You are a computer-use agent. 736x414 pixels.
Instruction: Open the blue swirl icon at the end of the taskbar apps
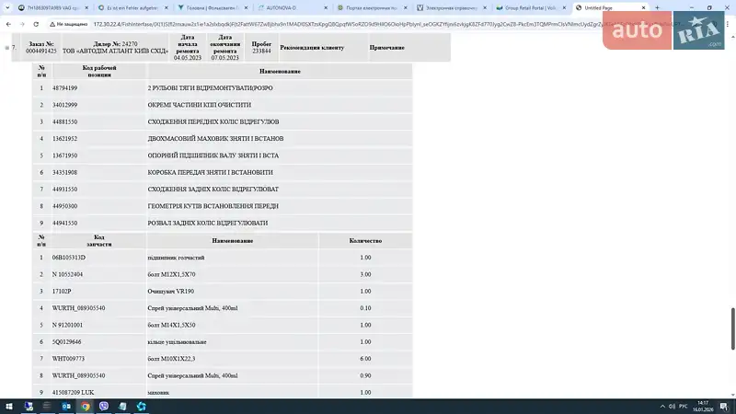(142, 407)
